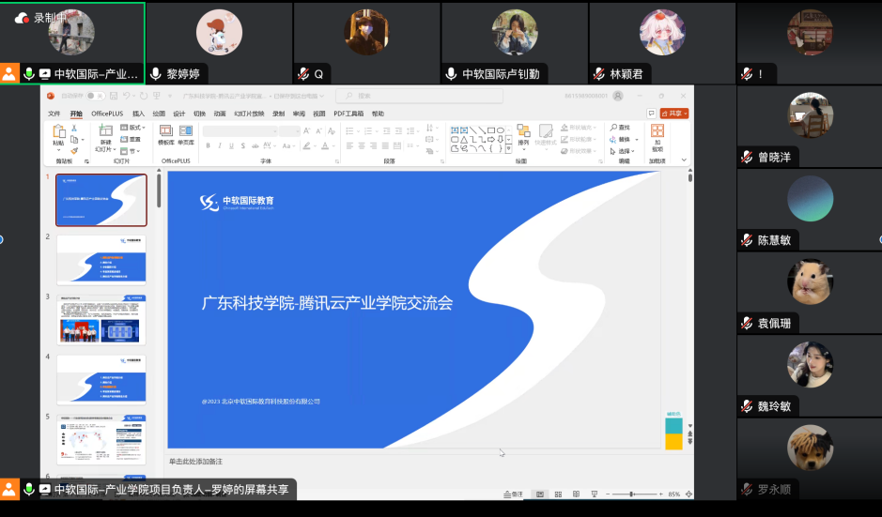This screenshot has height=517, width=882.
Task: Click the New Slide icon
Action: click(x=106, y=131)
